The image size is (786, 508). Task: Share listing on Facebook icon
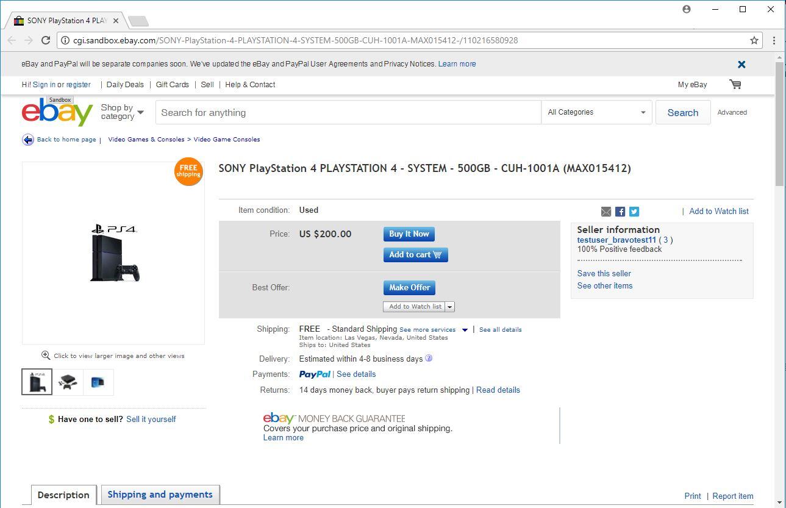tap(620, 212)
